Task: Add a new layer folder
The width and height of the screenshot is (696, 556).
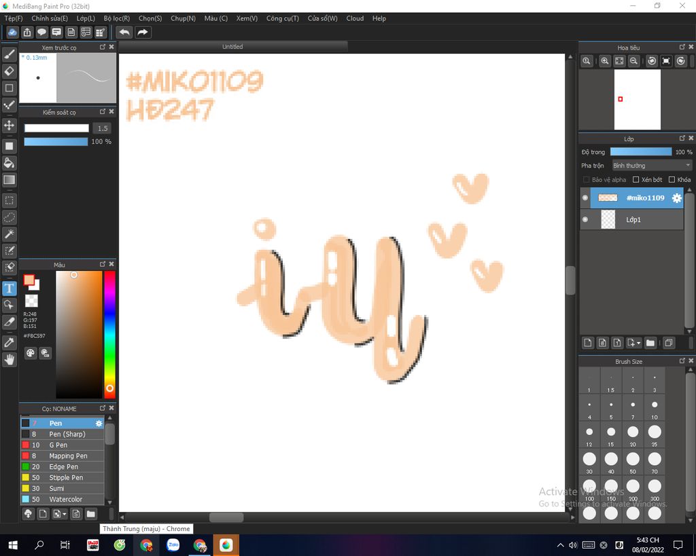Action: point(650,343)
